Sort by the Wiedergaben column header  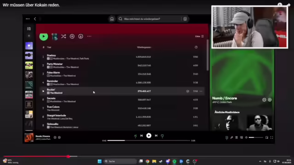point(144,47)
